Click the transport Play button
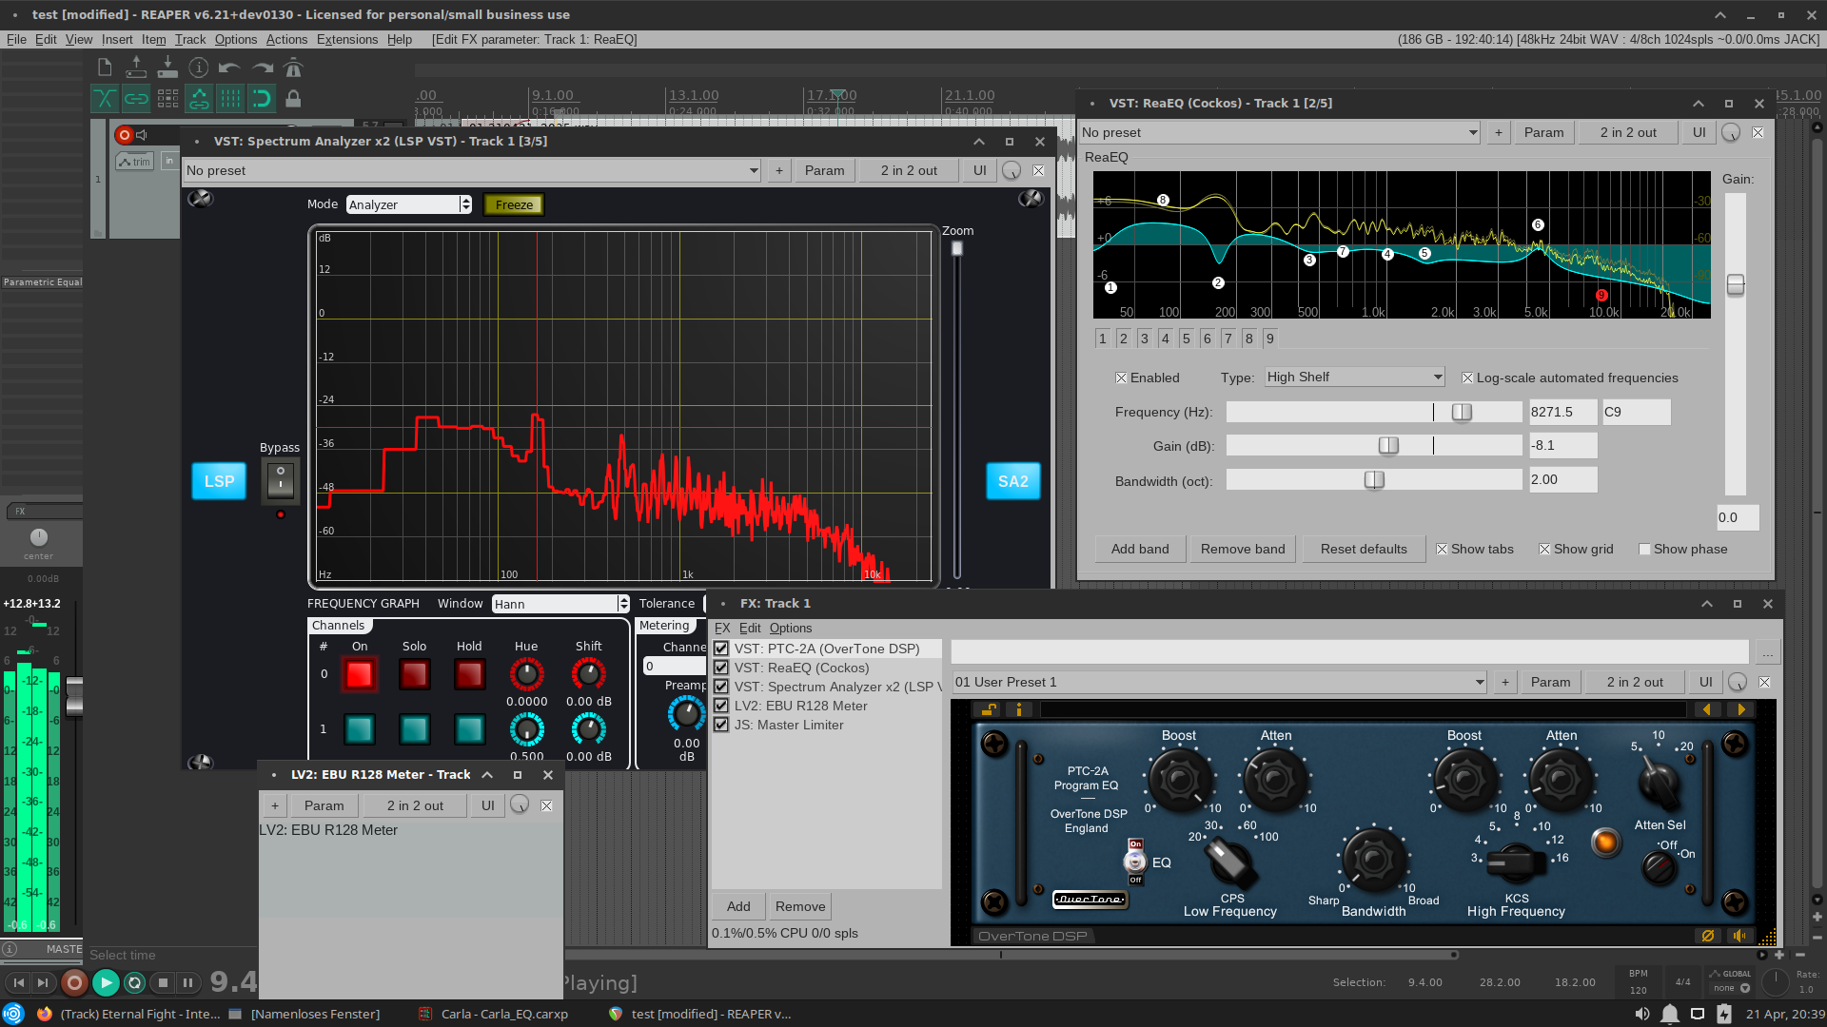 106,982
